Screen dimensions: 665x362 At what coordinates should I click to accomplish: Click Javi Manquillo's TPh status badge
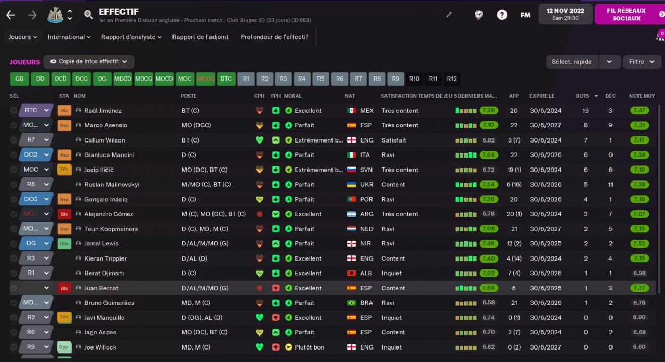click(x=64, y=317)
